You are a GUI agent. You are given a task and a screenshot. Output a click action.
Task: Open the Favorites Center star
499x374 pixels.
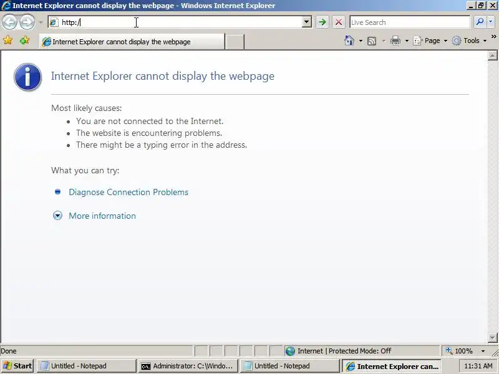point(8,41)
